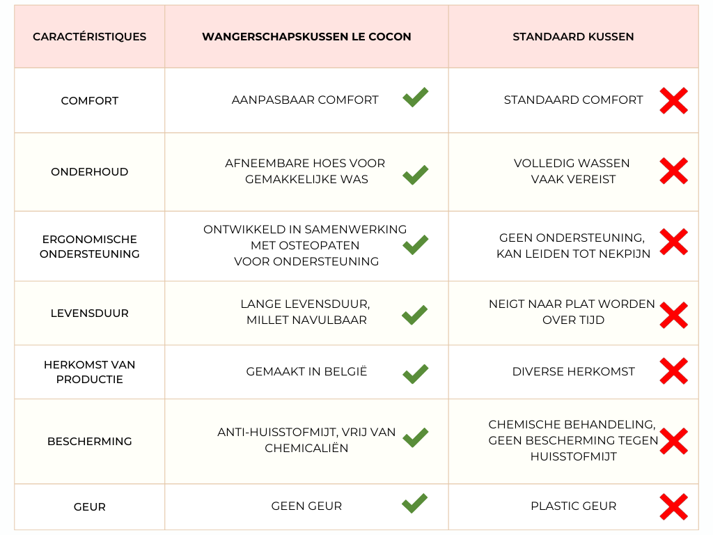Click the red cross next to Standaard Comfort
The height and width of the screenshot is (535, 713).
pos(673,101)
